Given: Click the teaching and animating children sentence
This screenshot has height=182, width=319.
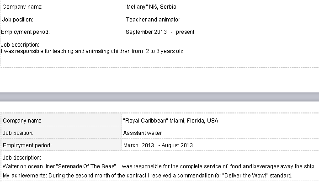Looking at the screenshot, I should tap(93, 51).
